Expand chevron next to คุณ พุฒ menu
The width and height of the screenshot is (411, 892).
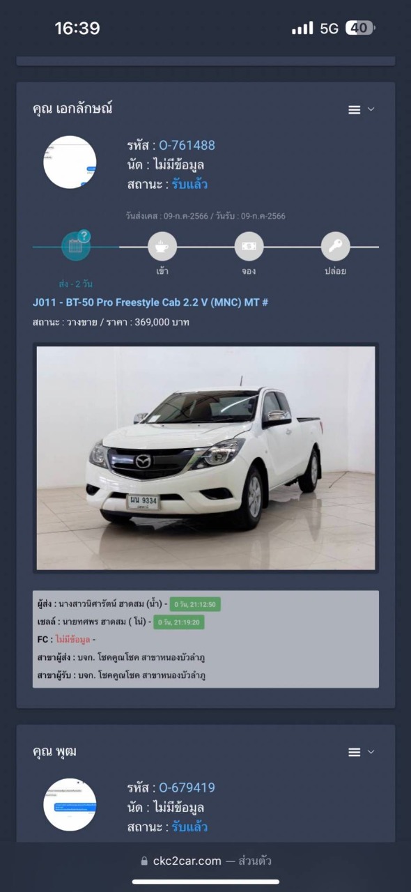(371, 753)
